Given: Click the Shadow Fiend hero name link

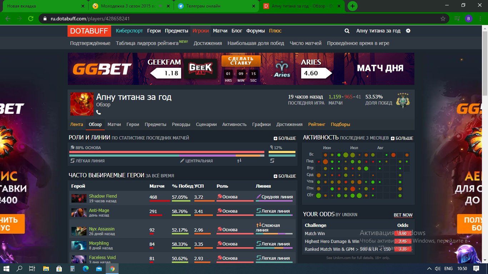Looking at the screenshot, I should [x=103, y=196].
